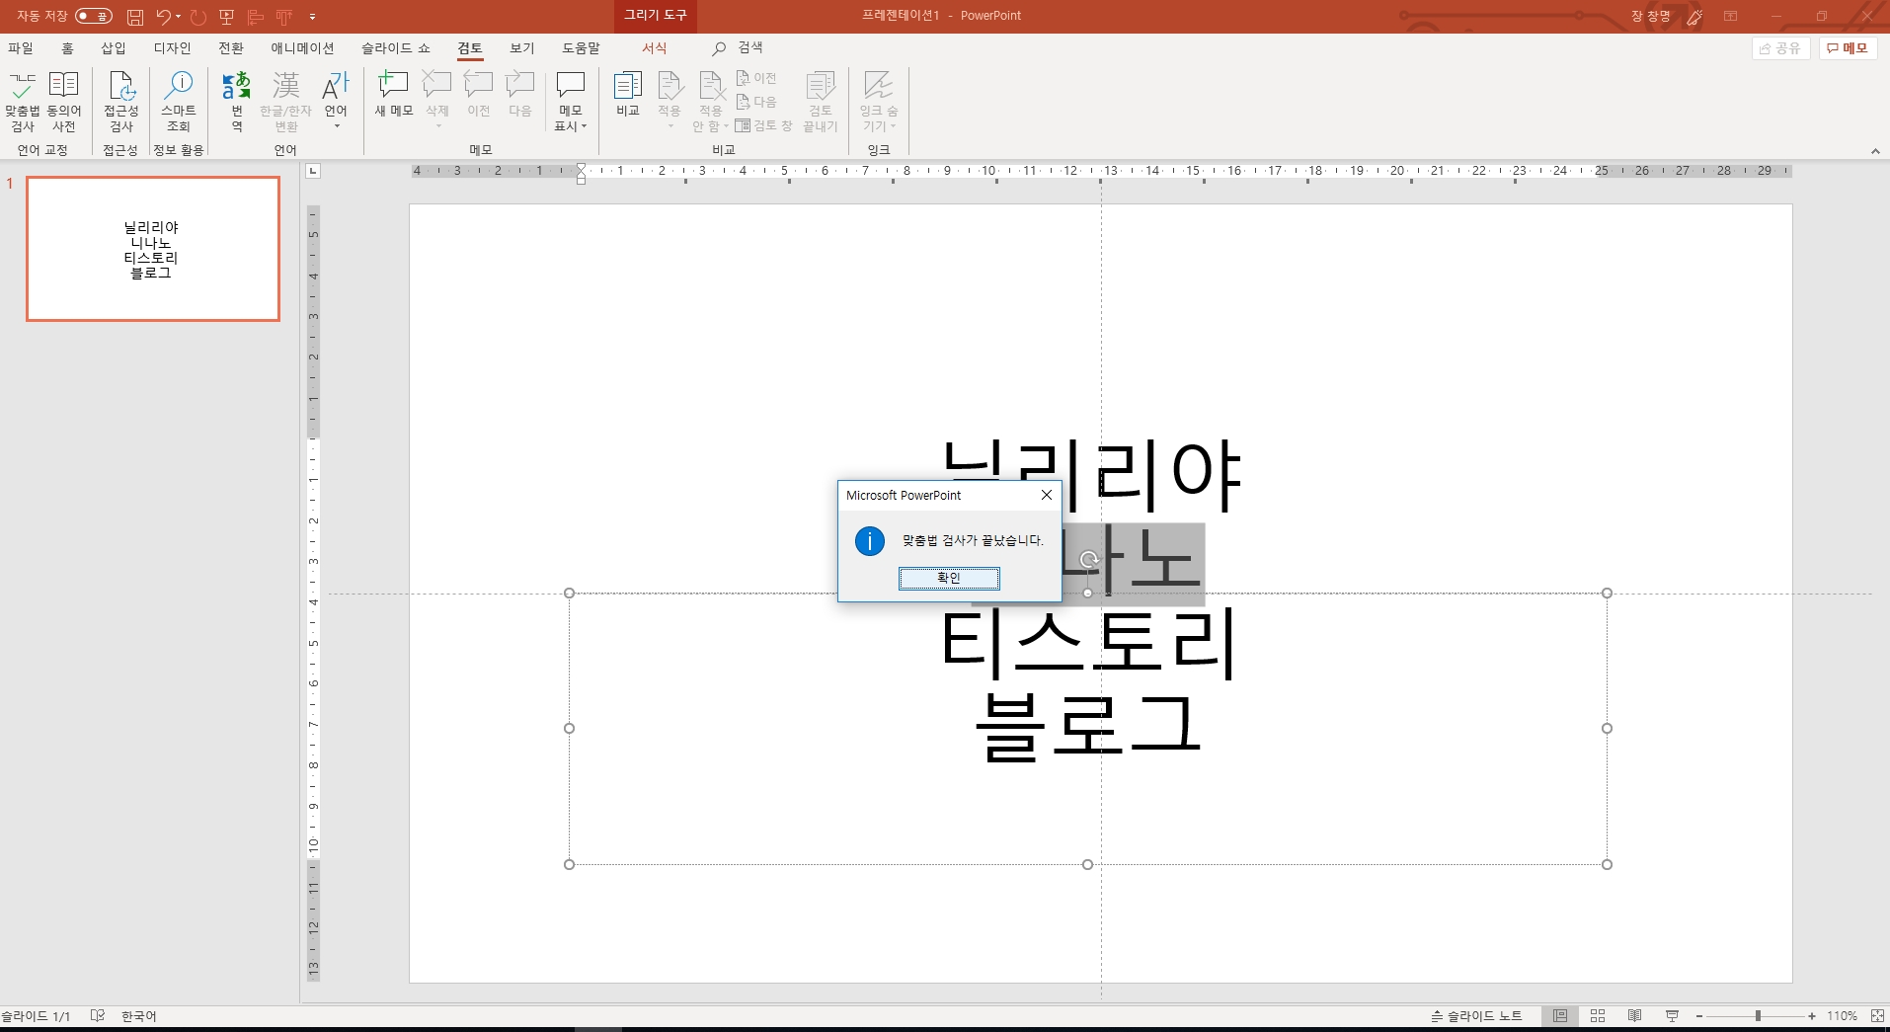Open the 적용 accept dropdown
The height and width of the screenshot is (1032, 1890).
[669, 101]
